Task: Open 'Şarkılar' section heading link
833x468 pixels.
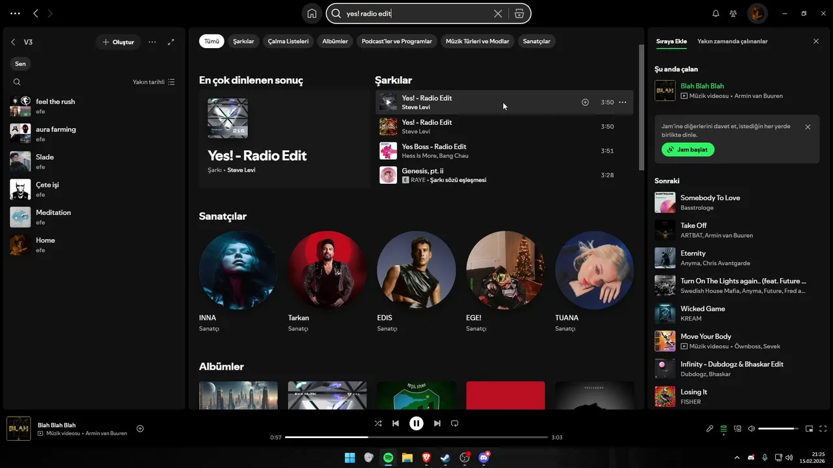Action: [x=393, y=81]
